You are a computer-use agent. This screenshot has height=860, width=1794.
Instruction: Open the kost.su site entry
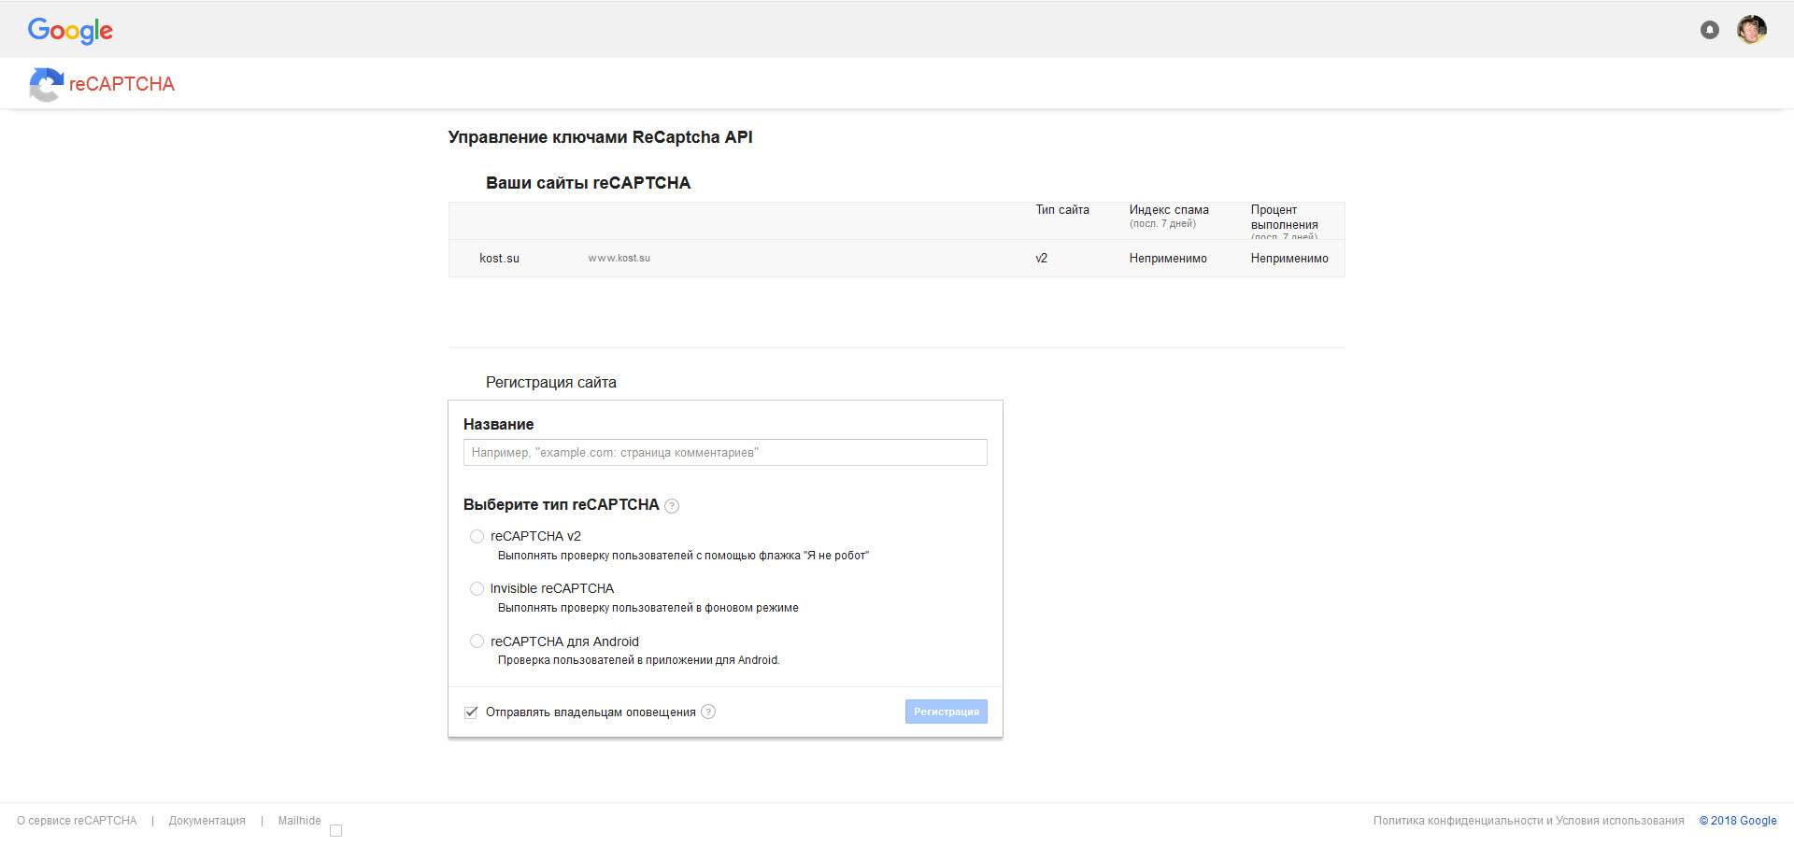(499, 259)
